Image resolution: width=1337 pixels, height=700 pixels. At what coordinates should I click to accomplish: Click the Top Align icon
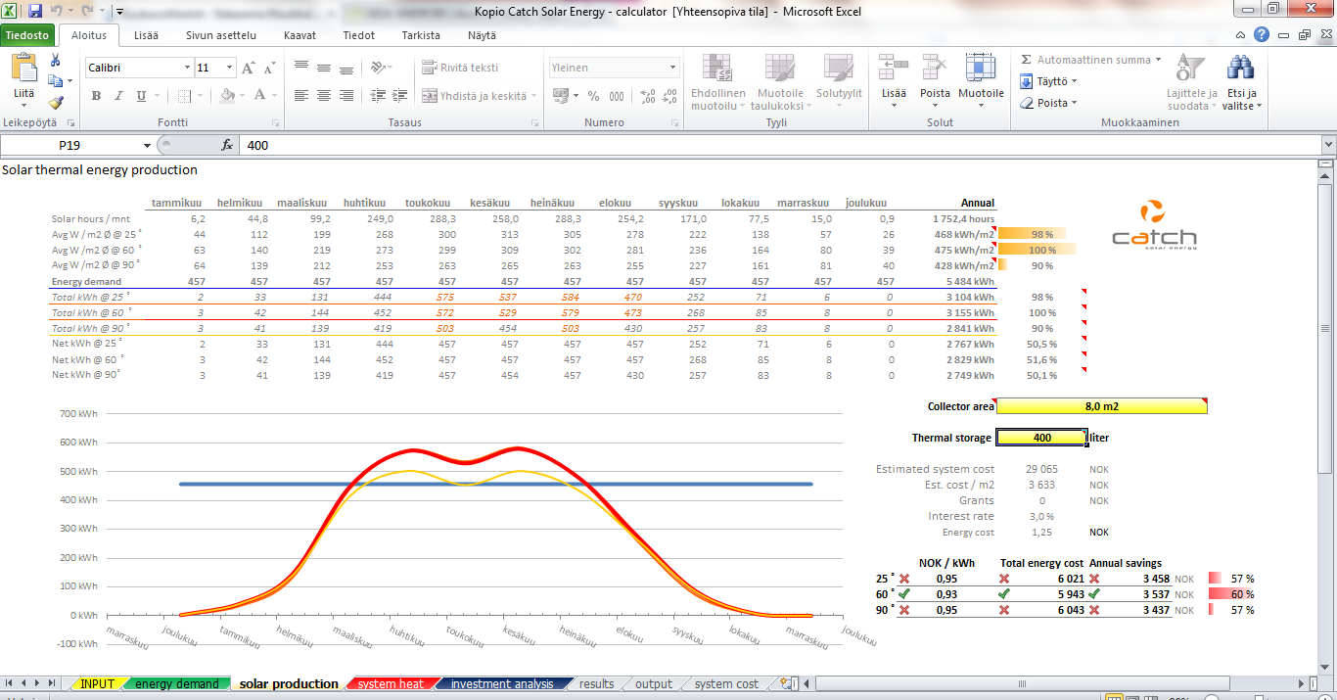301,68
